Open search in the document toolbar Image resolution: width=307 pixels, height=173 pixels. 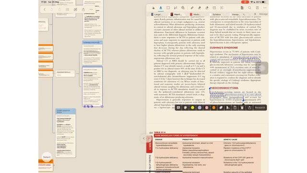click(249, 8)
